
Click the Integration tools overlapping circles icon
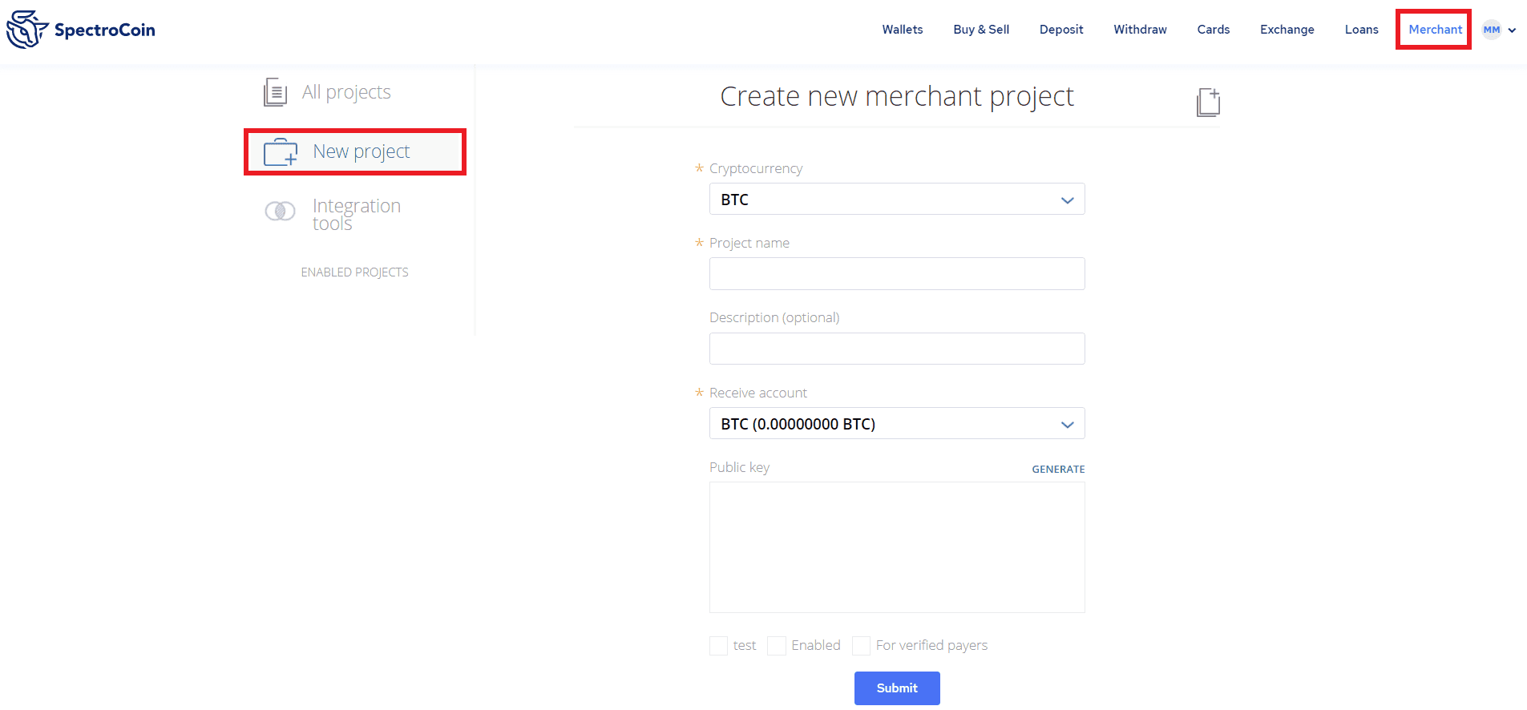pos(280,211)
